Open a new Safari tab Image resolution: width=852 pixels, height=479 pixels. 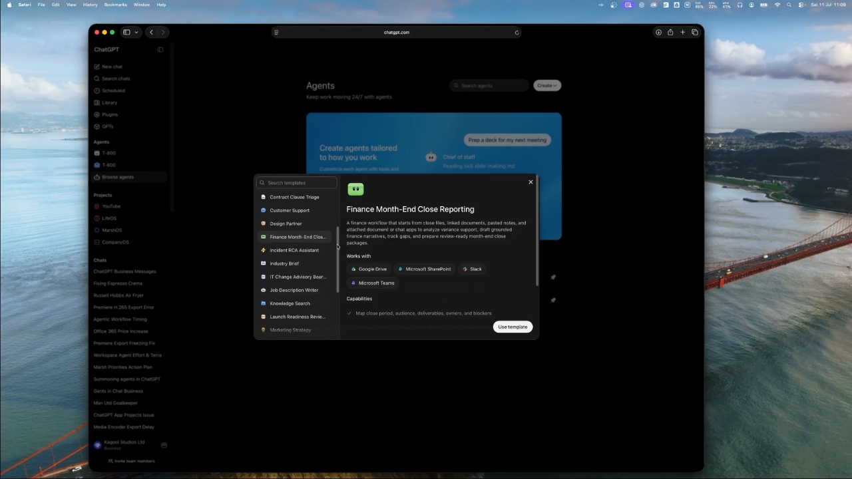point(682,32)
